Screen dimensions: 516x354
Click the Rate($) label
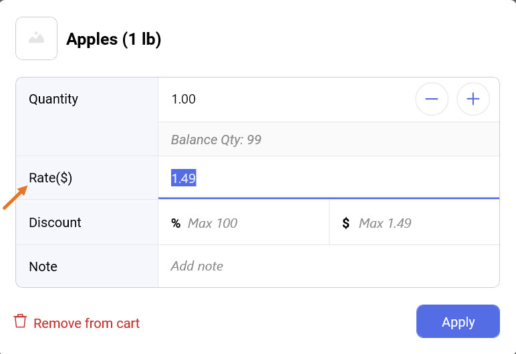click(x=50, y=178)
